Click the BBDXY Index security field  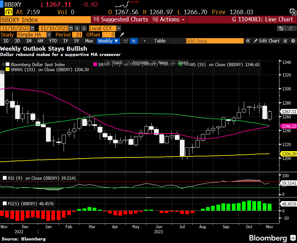(x=46, y=20)
